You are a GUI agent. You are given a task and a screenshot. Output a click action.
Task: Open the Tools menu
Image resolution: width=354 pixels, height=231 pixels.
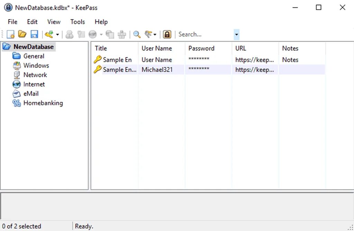77,22
